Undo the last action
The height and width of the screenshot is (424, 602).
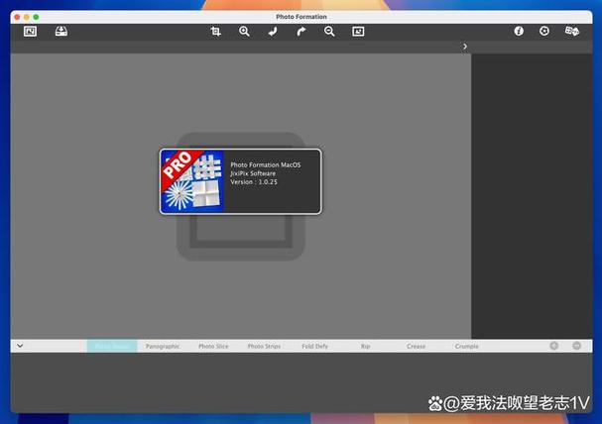(273, 32)
